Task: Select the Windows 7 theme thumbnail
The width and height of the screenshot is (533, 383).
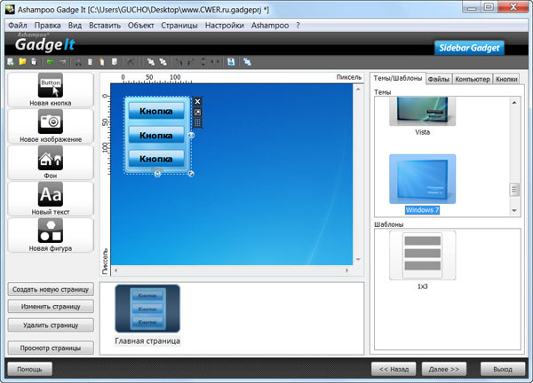Action: [422, 179]
